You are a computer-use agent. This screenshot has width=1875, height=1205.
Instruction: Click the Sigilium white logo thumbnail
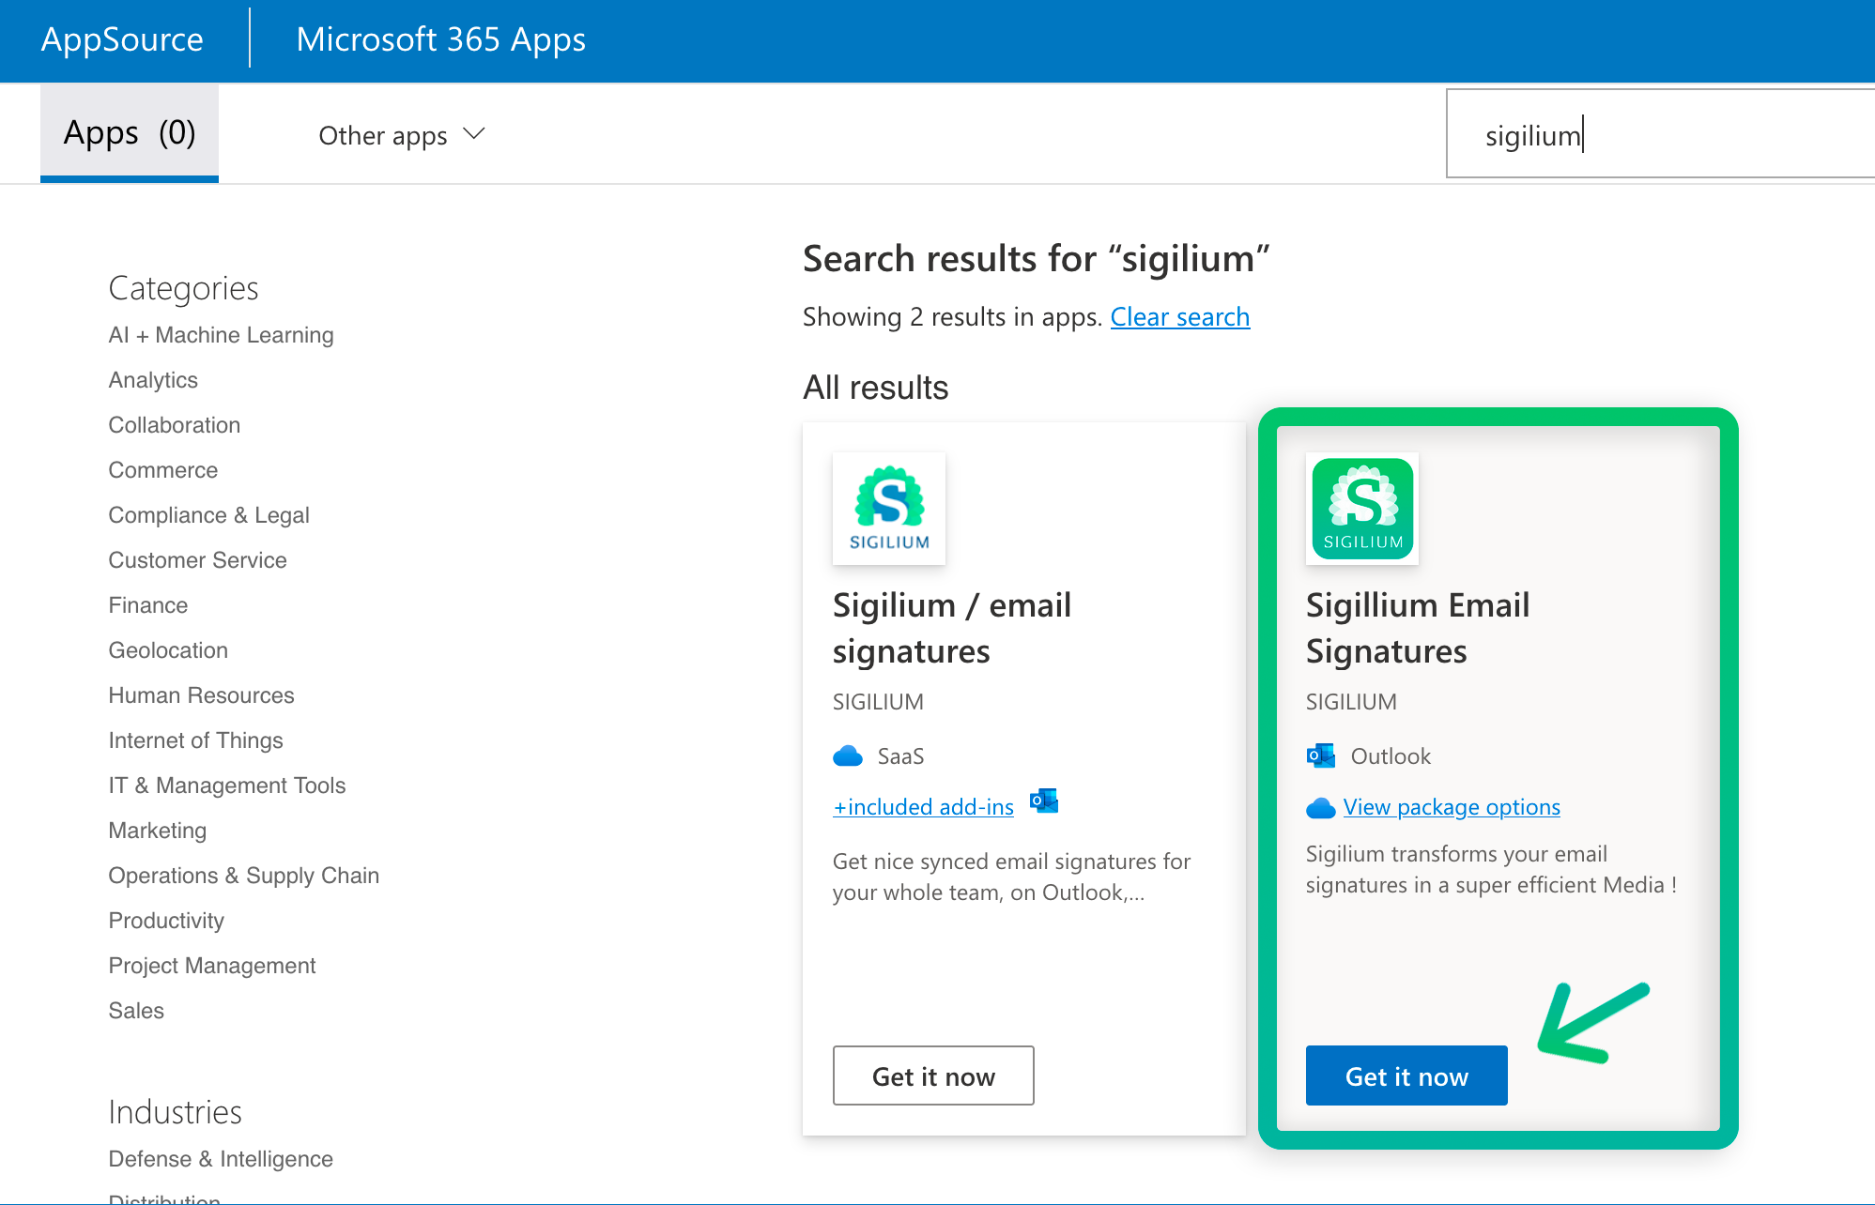[888, 509]
